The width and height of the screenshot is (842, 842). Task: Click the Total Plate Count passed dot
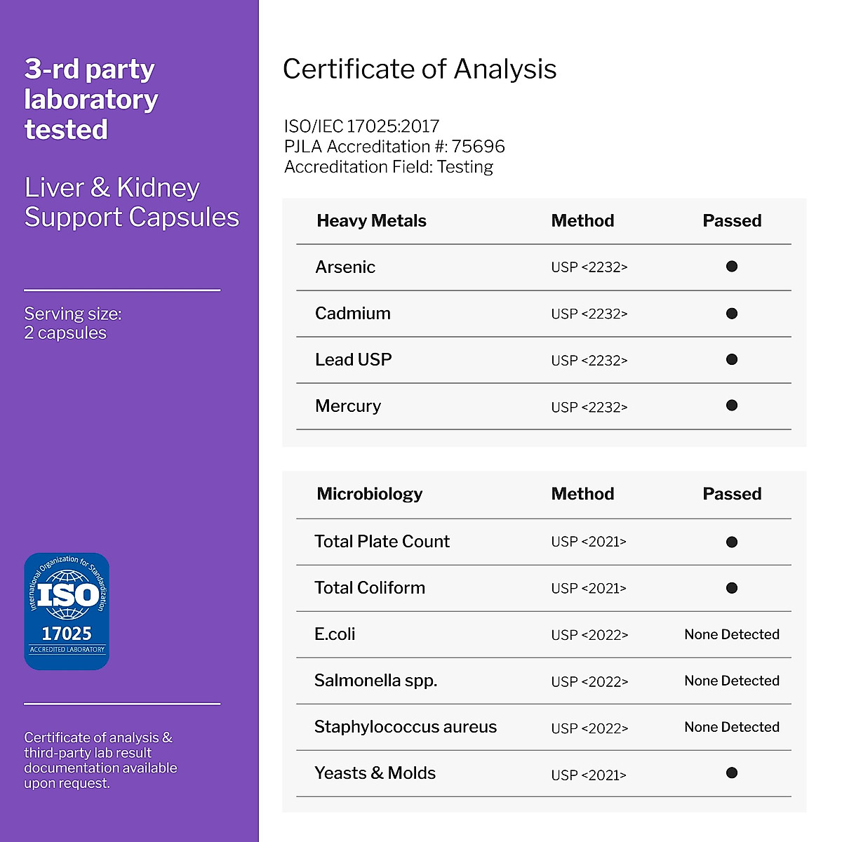click(x=732, y=542)
